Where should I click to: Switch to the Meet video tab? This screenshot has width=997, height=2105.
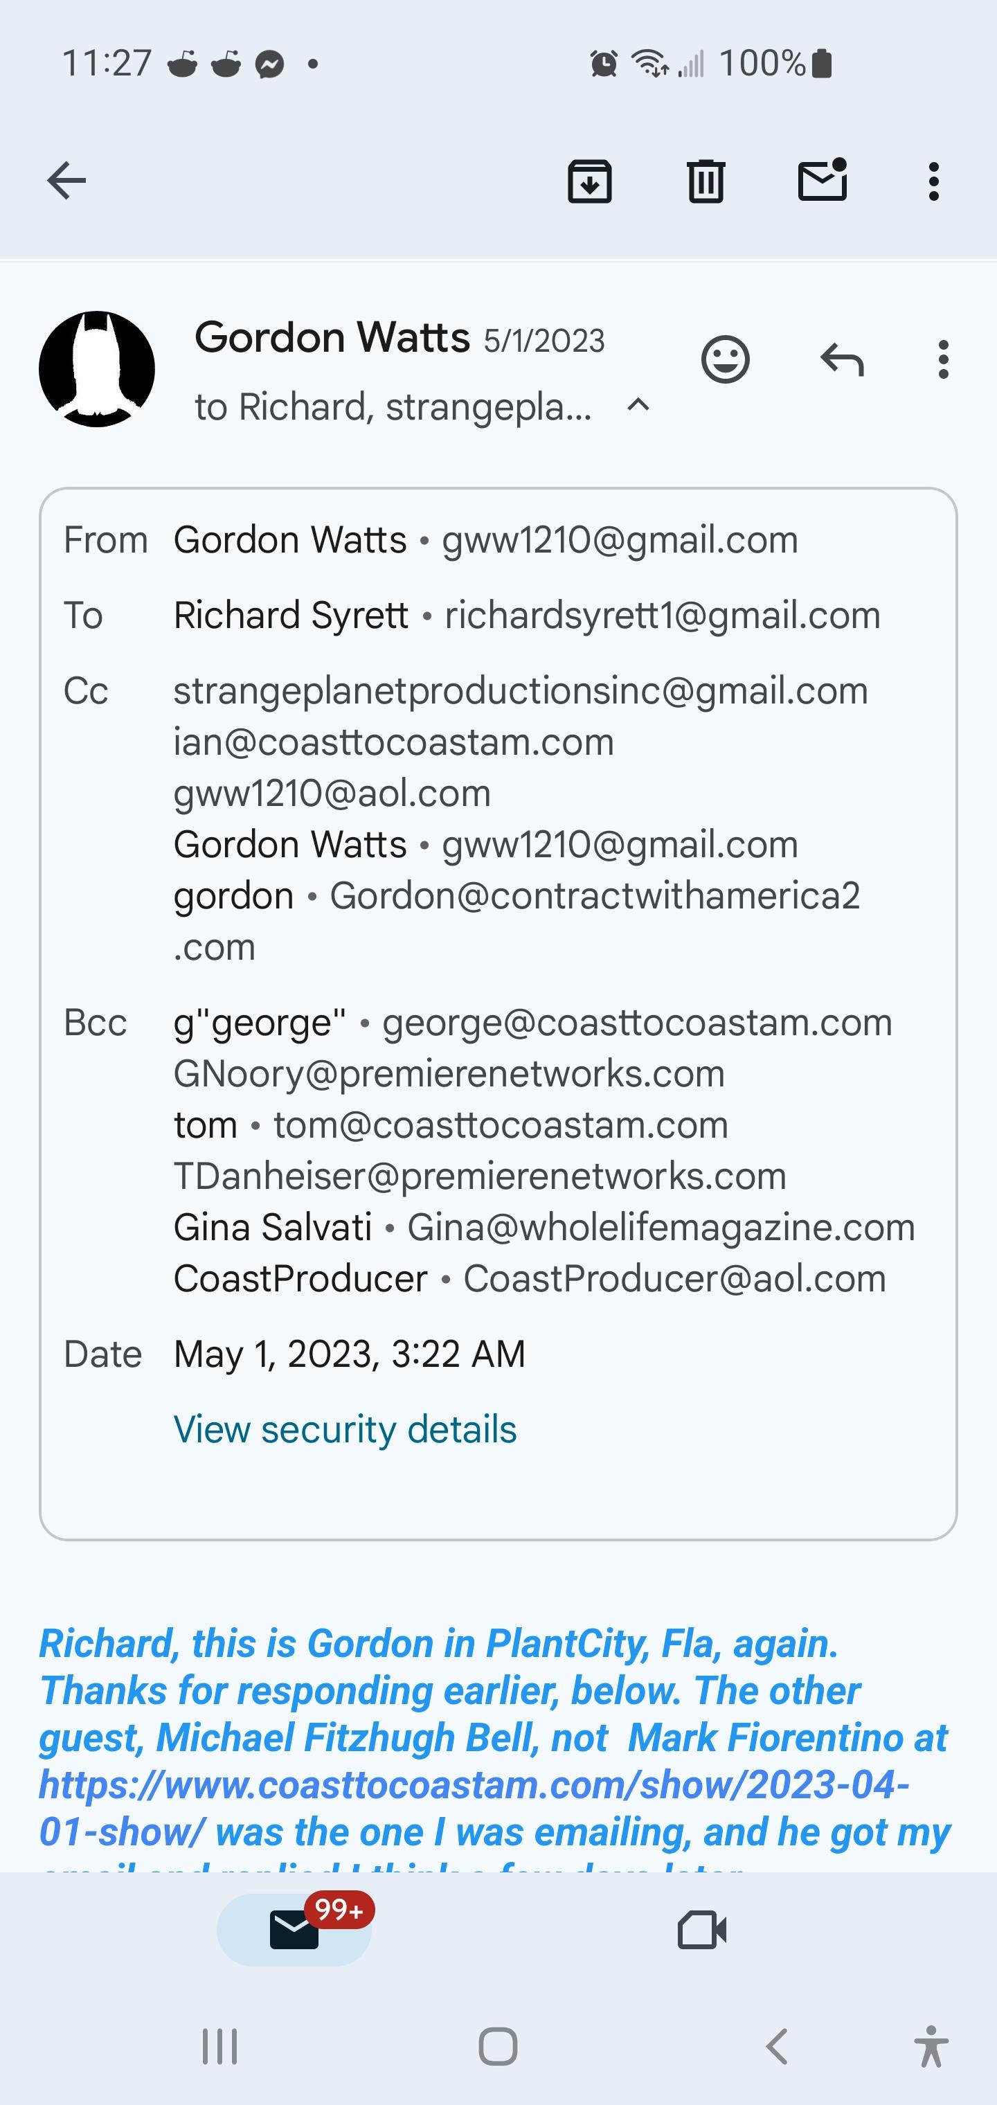click(702, 1930)
